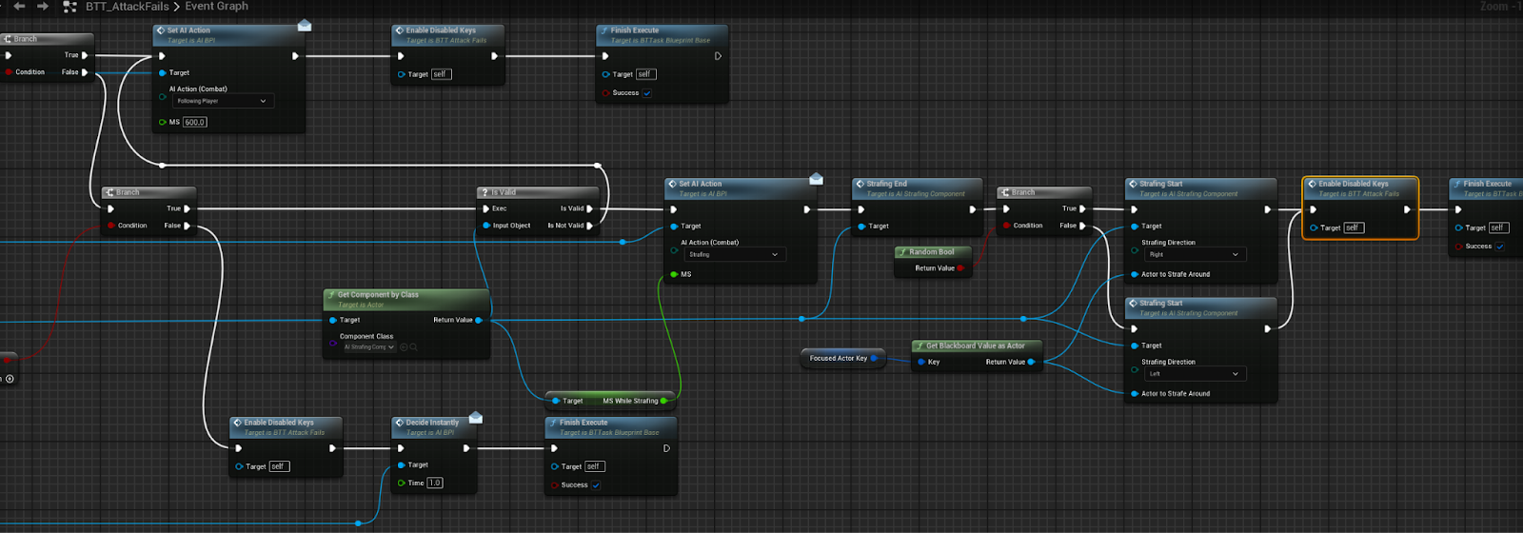1523x533 pixels.
Task: Click the Actor to Strafe Around pin under the Left direction
Action: [1134, 393]
